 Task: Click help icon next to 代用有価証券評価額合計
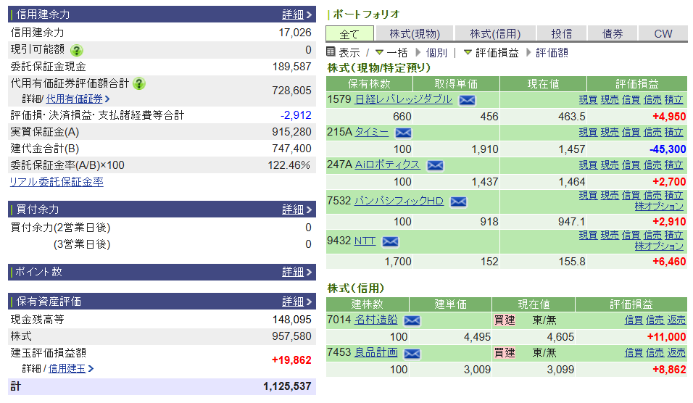pos(139,83)
